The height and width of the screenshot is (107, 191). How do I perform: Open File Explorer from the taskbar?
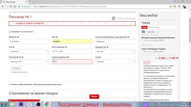(x=12, y=104)
